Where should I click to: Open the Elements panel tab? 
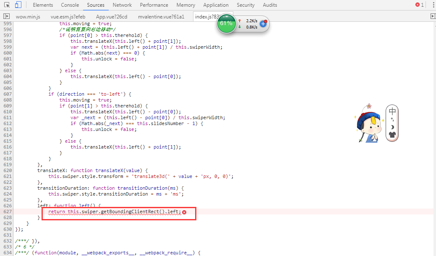[x=43, y=5]
